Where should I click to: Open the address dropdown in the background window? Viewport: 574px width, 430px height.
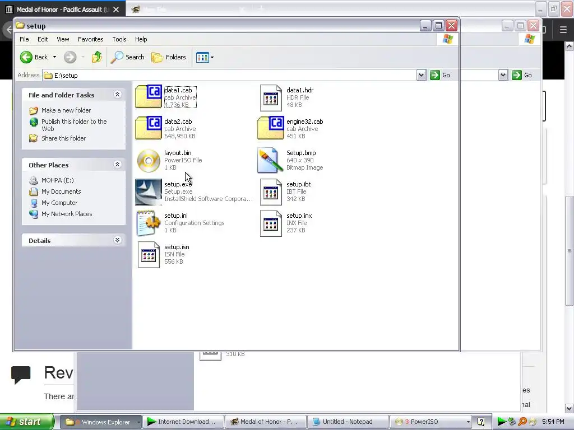[x=503, y=76]
